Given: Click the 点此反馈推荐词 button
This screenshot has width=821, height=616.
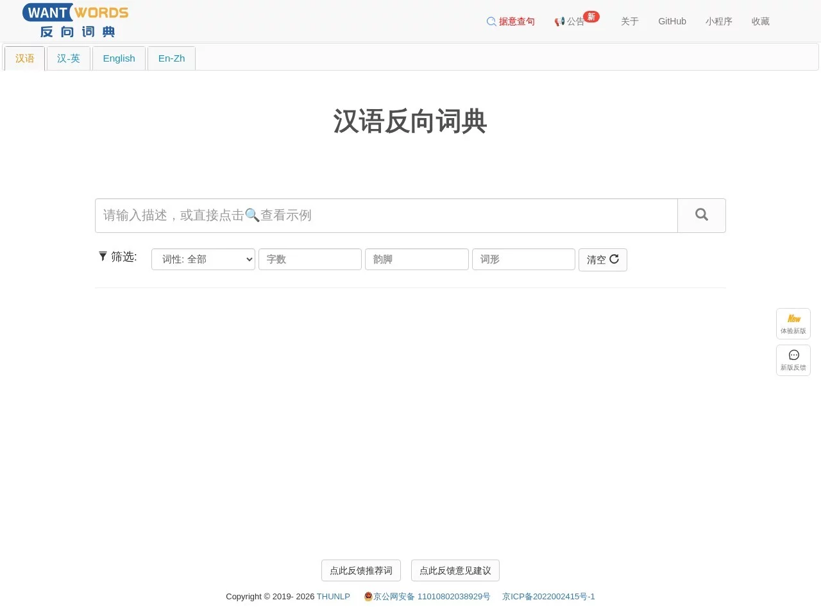Looking at the screenshot, I should [360, 570].
